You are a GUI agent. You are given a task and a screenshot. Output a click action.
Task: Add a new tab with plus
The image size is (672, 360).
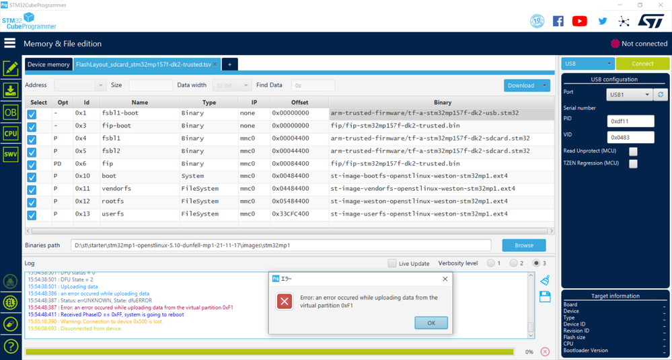229,64
